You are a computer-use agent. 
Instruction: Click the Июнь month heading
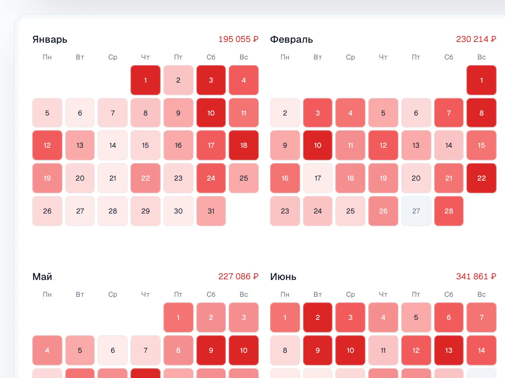coord(283,277)
